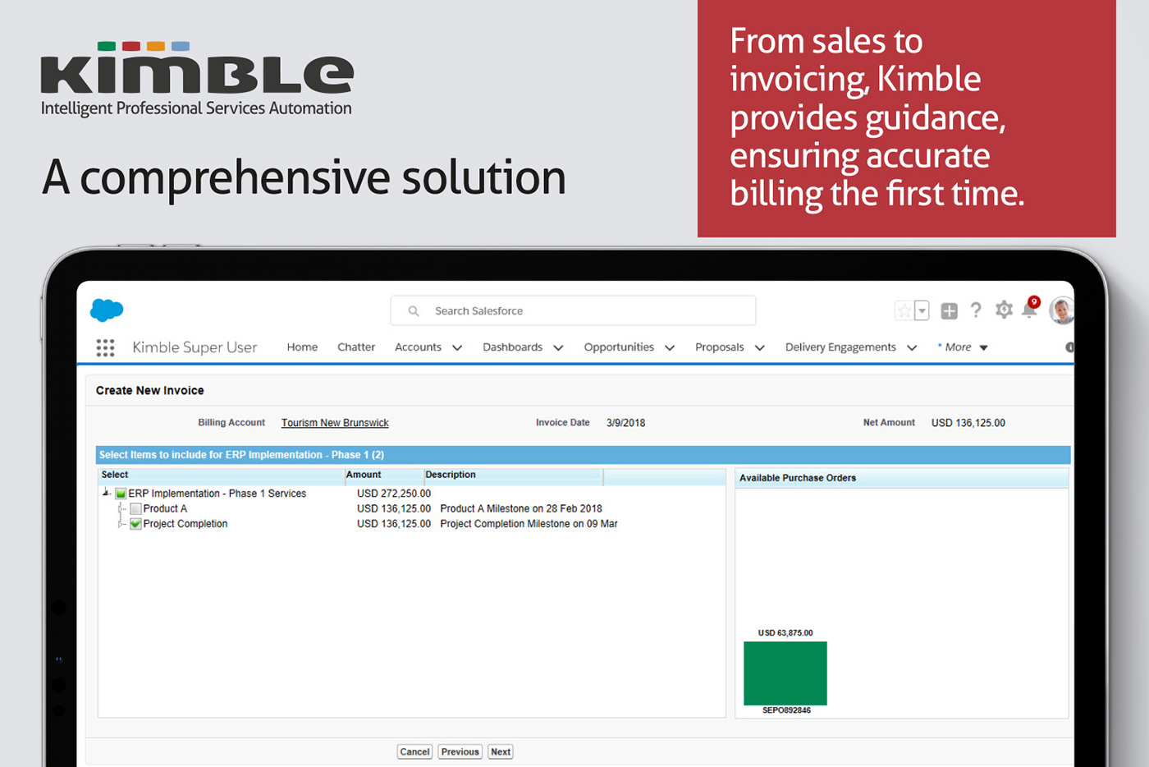Click the search magnifier icon

[414, 311]
